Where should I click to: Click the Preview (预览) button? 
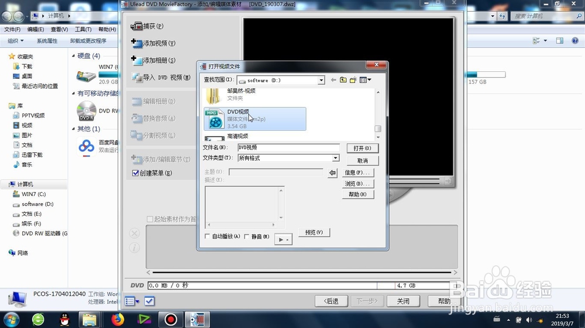pyautogui.click(x=314, y=232)
